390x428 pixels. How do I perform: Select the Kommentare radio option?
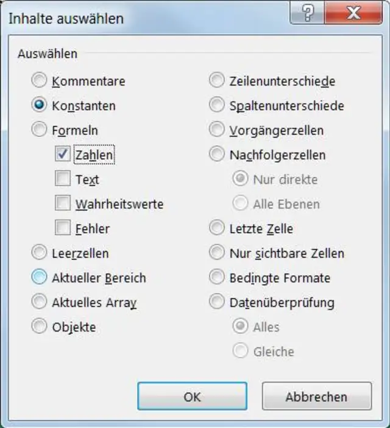pyautogui.click(x=40, y=81)
